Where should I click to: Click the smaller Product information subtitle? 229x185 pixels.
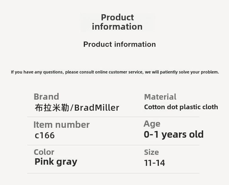pos(119,44)
